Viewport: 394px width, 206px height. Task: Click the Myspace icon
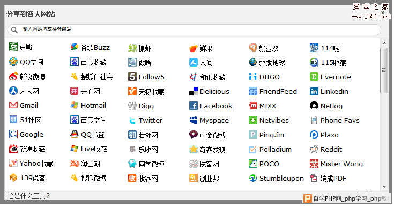pos(194,121)
